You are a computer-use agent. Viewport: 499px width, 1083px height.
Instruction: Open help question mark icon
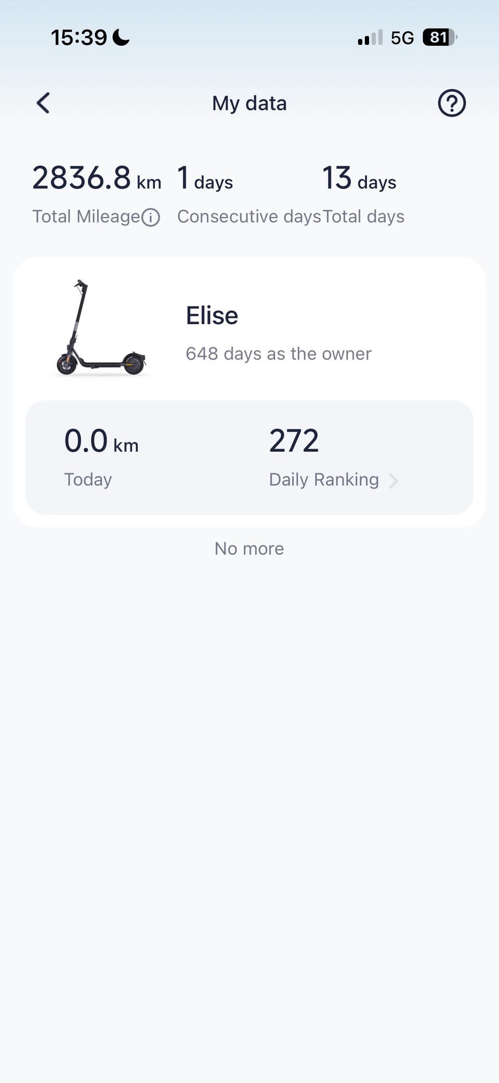(452, 103)
